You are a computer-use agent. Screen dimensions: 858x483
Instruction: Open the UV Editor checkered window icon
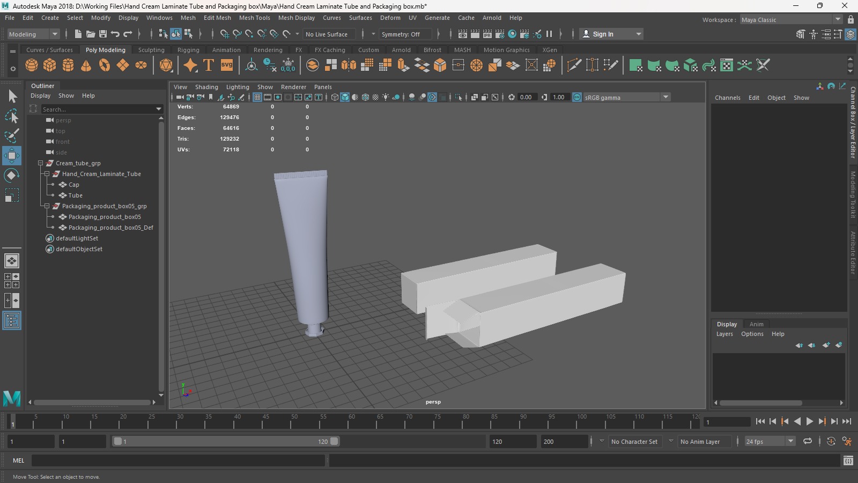(x=727, y=65)
